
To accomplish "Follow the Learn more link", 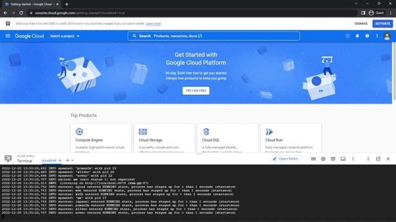I will (x=153, y=23).
